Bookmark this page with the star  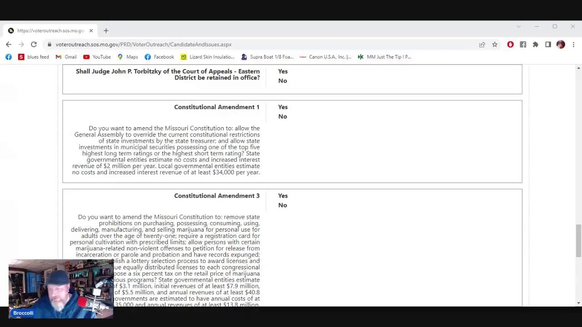click(x=495, y=45)
